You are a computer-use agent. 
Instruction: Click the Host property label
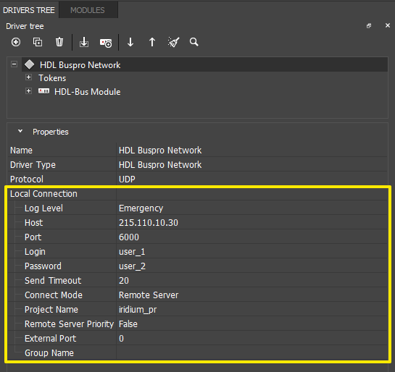pyautogui.click(x=34, y=223)
